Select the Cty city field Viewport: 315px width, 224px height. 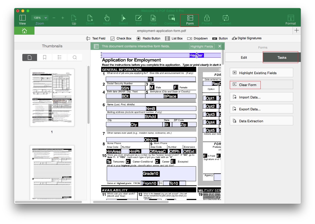click(x=134, y=124)
